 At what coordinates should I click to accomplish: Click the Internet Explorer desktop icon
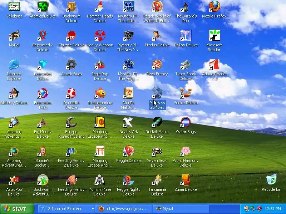(x=14, y=64)
